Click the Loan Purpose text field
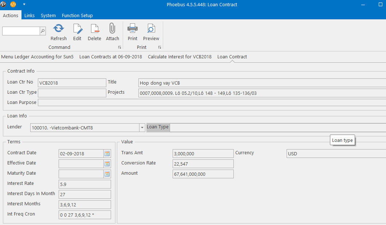386x225 pixels. pyautogui.click(x=211, y=102)
